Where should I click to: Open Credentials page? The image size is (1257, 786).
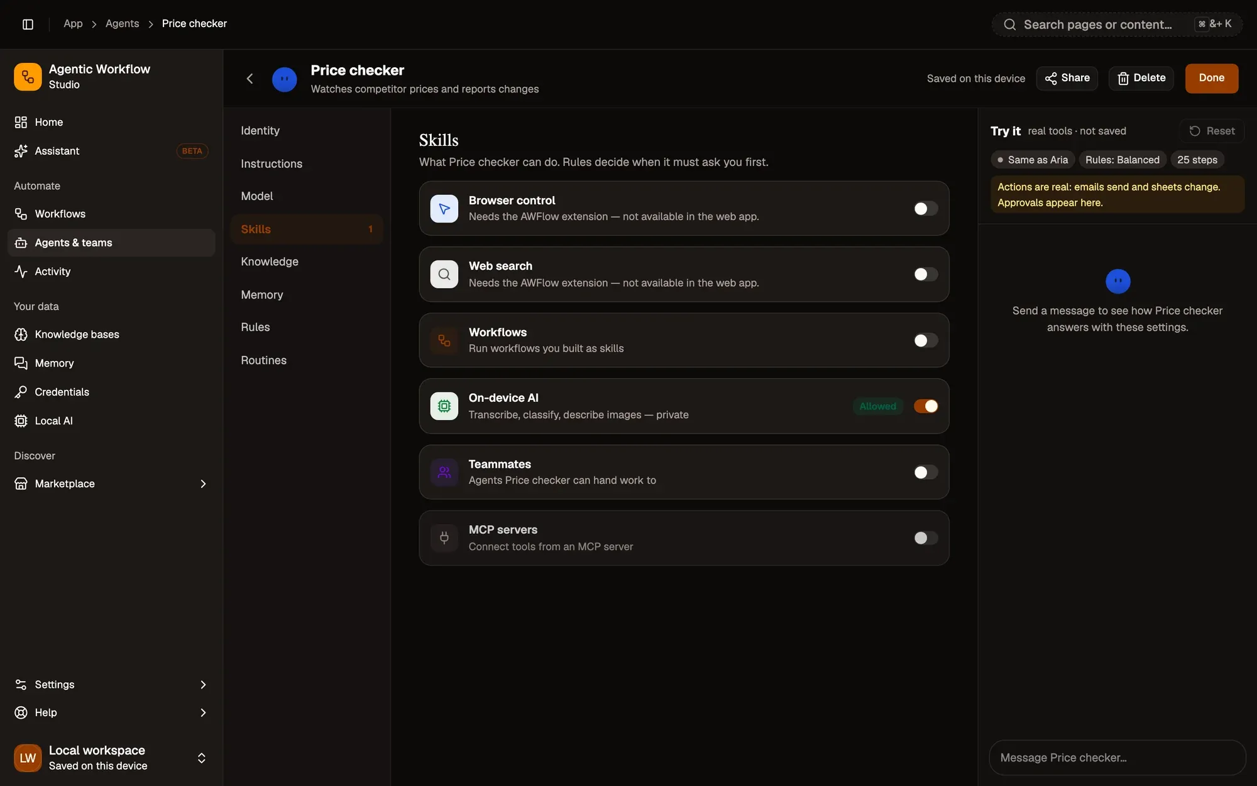coord(111,392)
